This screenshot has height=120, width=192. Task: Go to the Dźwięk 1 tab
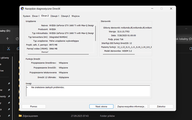click(55, 16)
